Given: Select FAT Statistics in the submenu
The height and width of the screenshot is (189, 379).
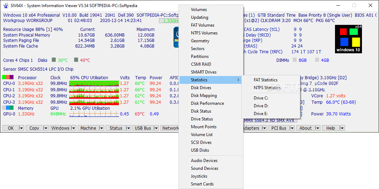Looking at the screenshot, I should (x=271, y=80).
